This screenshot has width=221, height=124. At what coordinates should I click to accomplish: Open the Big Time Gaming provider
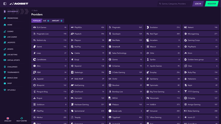pyautogui.click(x=163, y=92)
